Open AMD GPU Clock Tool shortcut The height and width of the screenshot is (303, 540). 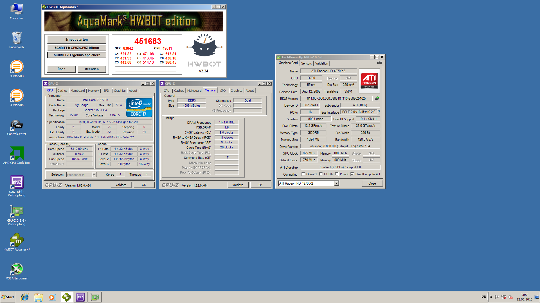pos(17,155)
